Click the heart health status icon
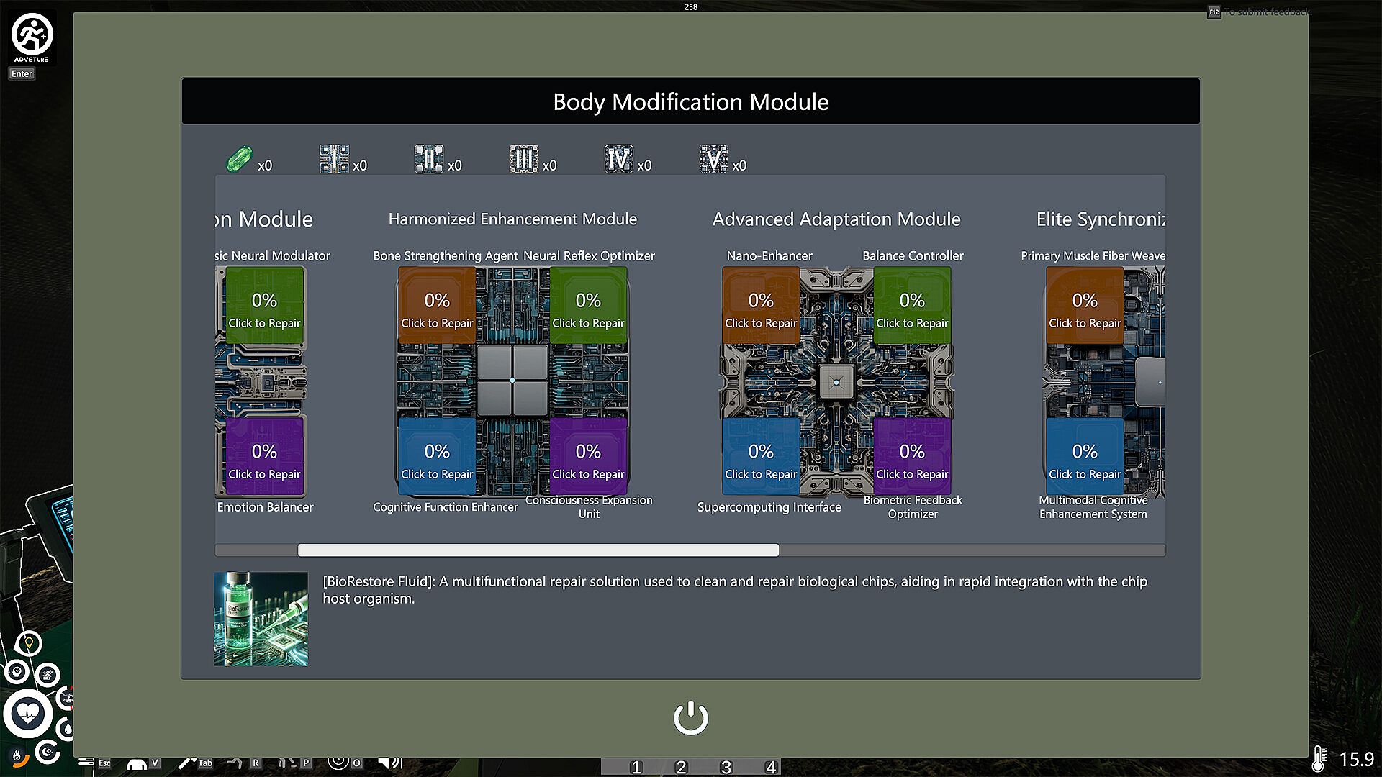 pyautogui.click(x=28, y=714)
